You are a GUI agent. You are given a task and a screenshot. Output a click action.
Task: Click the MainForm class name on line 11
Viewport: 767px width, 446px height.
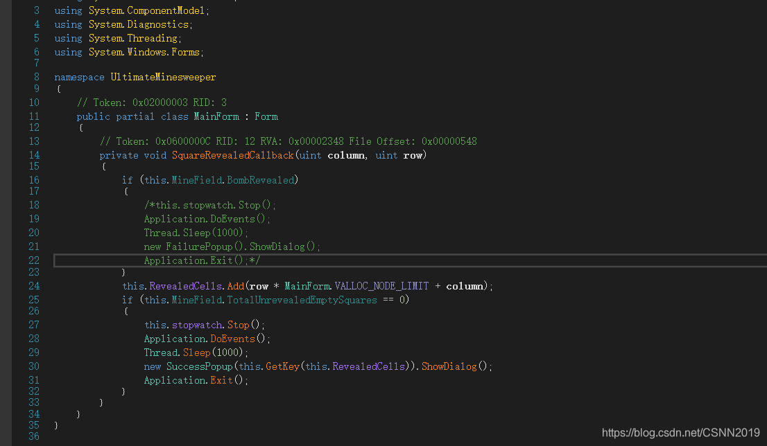pos(216,117)
